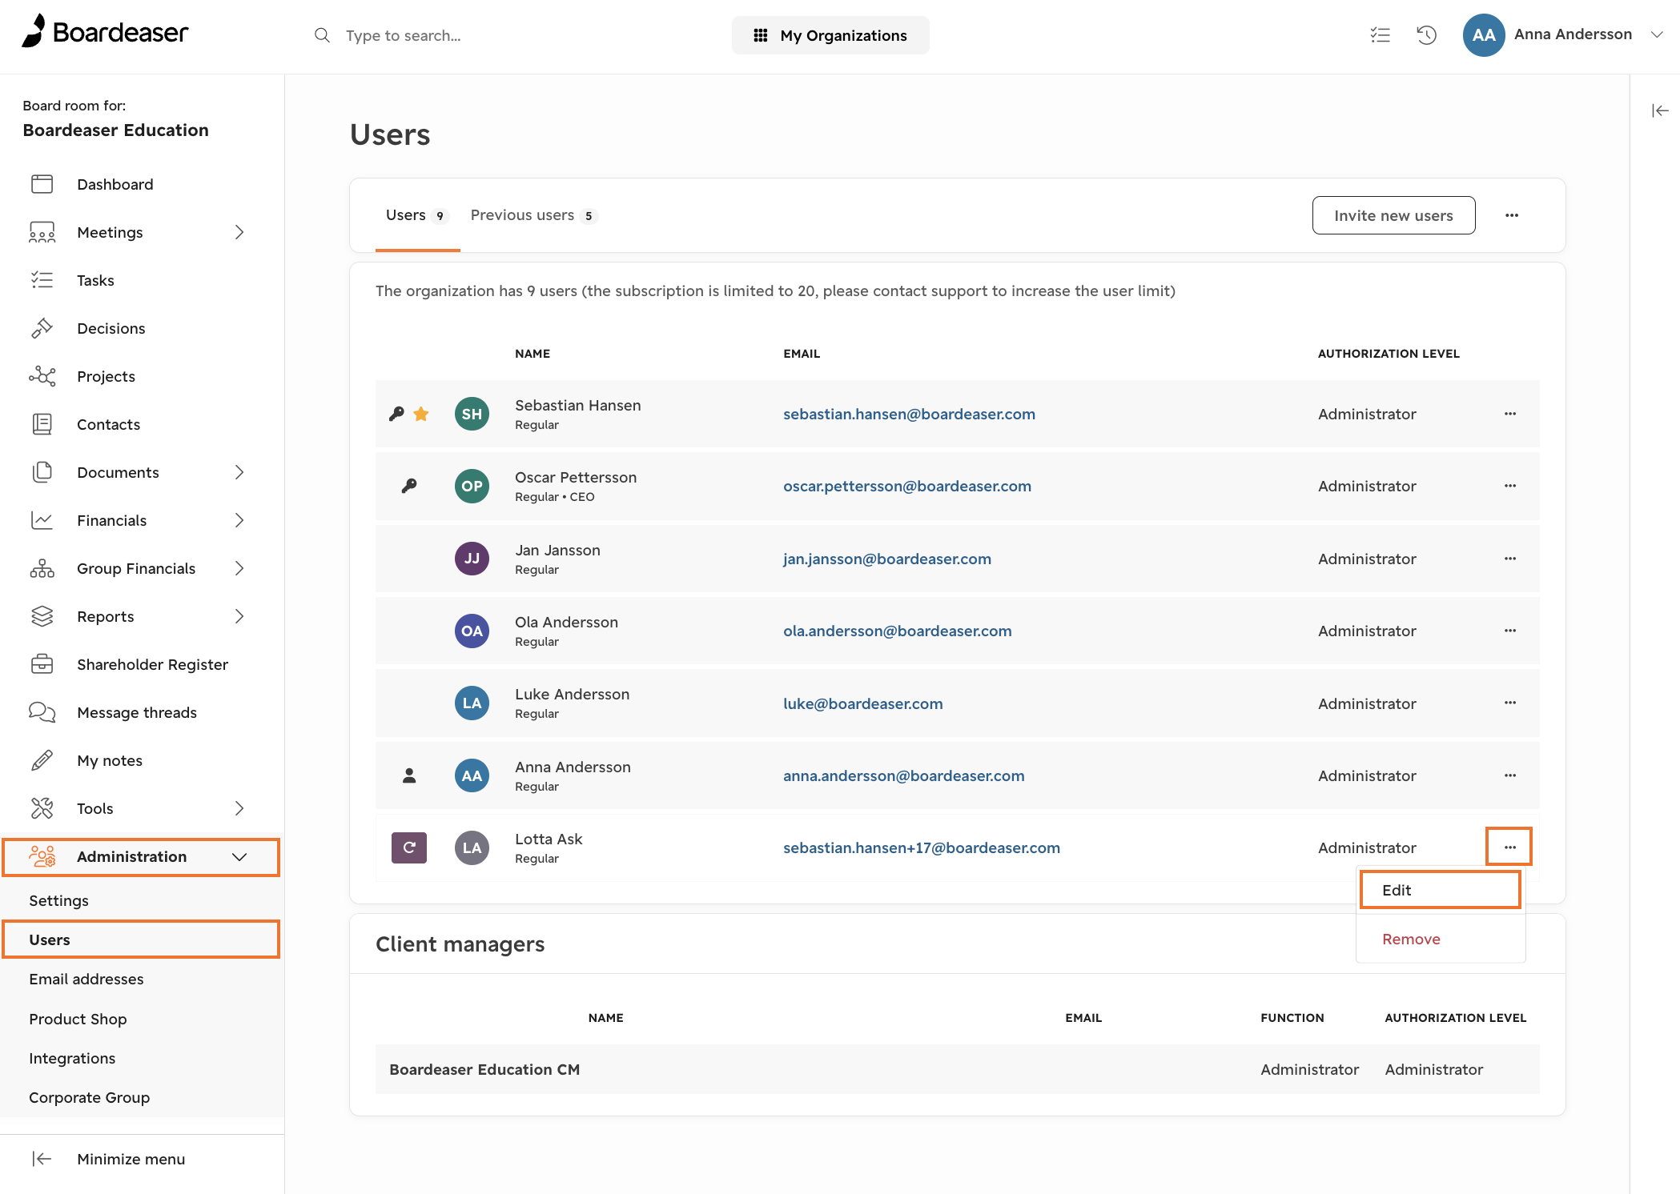Open Sebastian Hansen's row options menu
This screenshot has height=1194, width=1680.
pos(1510,414)
